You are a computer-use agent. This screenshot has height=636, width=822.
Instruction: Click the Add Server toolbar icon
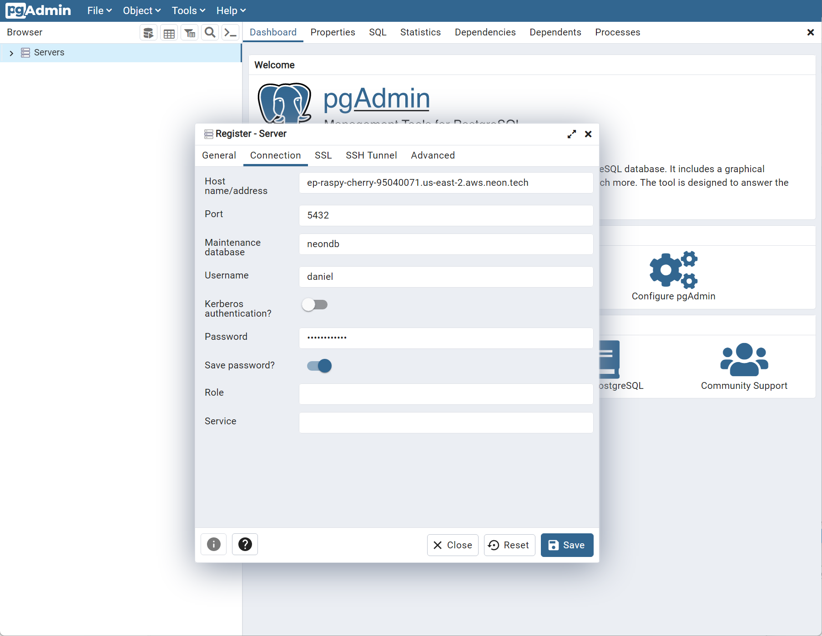pyautogui.click(x=148, y=33)
